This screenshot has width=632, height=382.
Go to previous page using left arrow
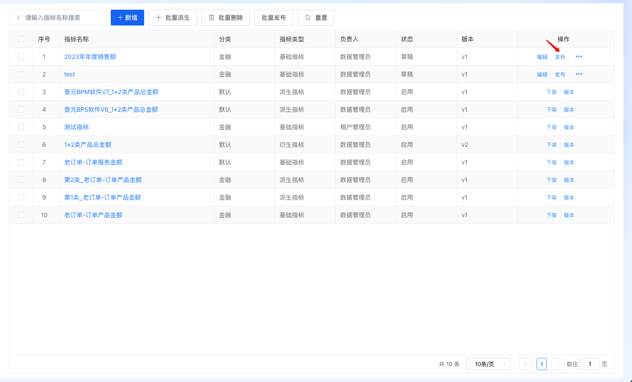point(525,364)
